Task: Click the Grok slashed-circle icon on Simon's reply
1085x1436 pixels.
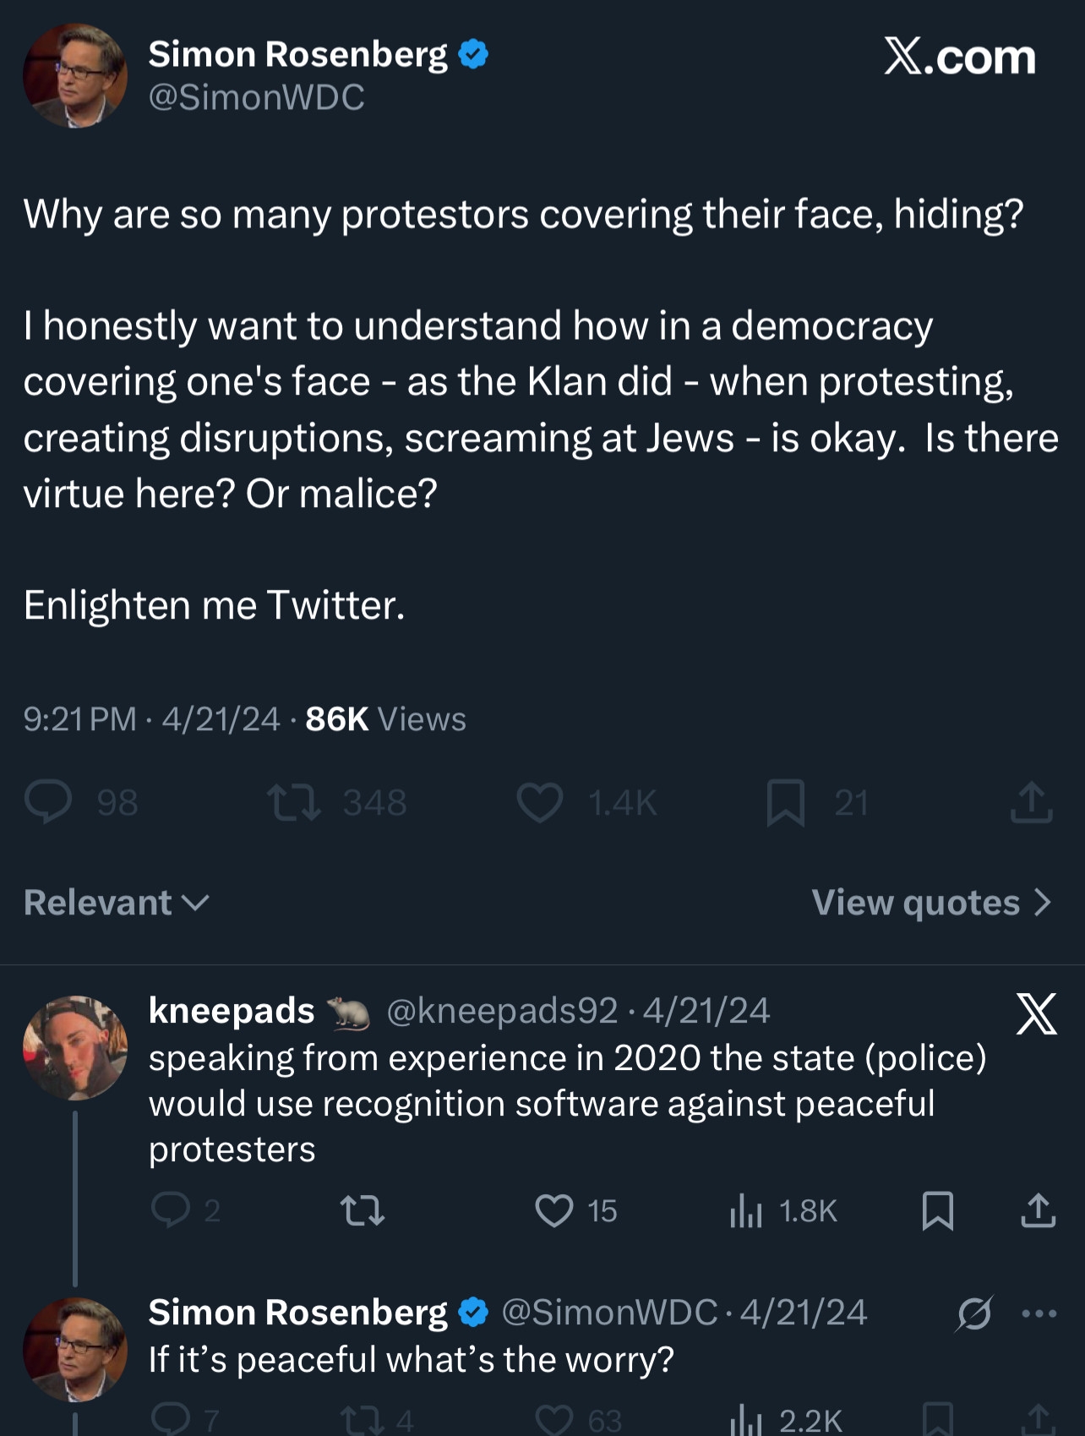Action: point(974,1313)
